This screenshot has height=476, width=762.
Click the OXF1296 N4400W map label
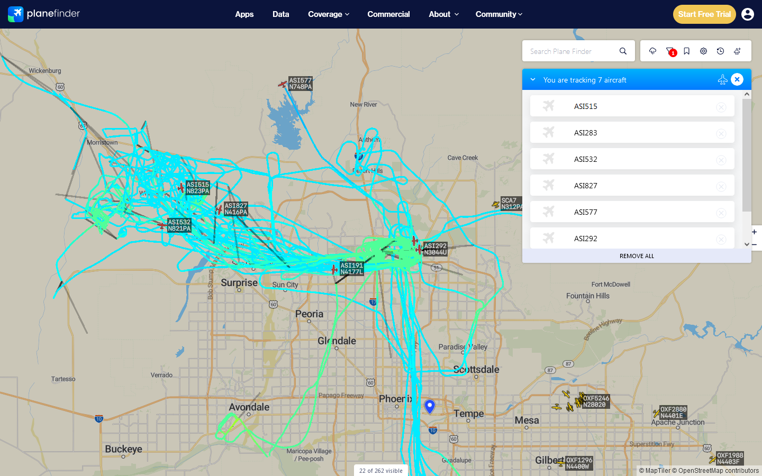click(579, 463)
